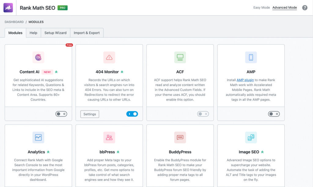Open 404 Monitor Settings button
Viewport: 313px width, 187px height.
(x=90, y=114)
